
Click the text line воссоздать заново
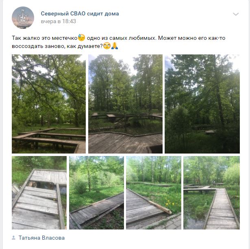pos(57,46)
